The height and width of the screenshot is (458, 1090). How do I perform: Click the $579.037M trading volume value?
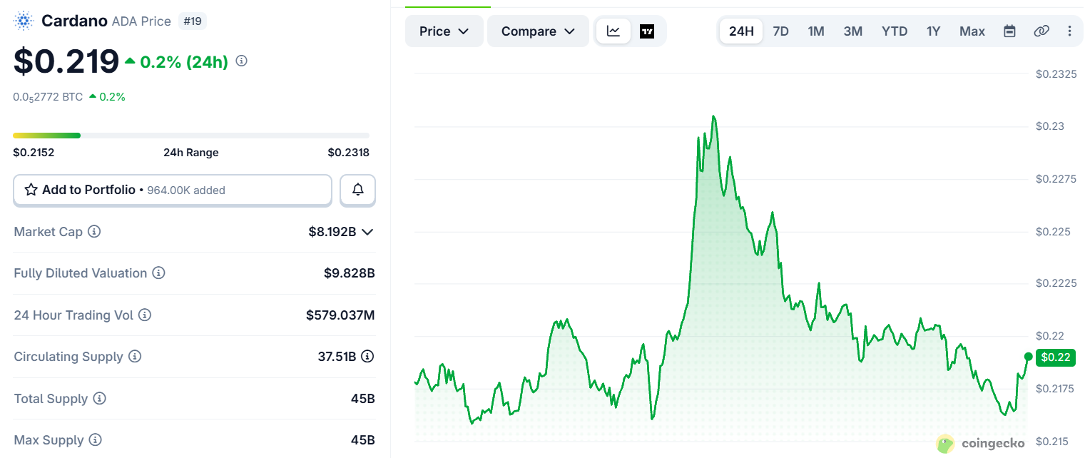tap(340, 315)
